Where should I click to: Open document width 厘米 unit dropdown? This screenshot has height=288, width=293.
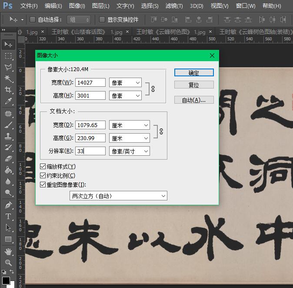pos(130,125)
